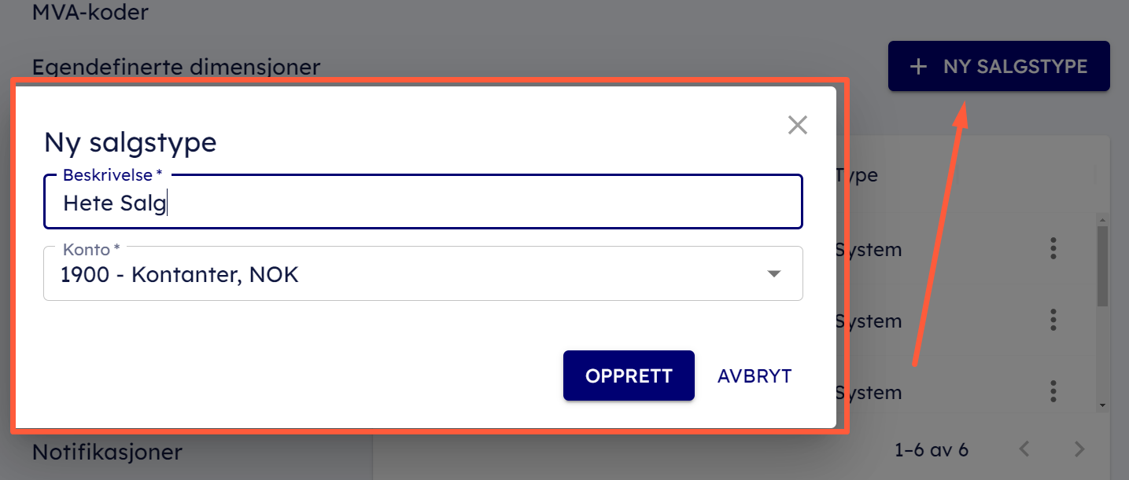Focus the Beskrivelse text field
This screenshot has width=1129, height=480.
(423, 203)
